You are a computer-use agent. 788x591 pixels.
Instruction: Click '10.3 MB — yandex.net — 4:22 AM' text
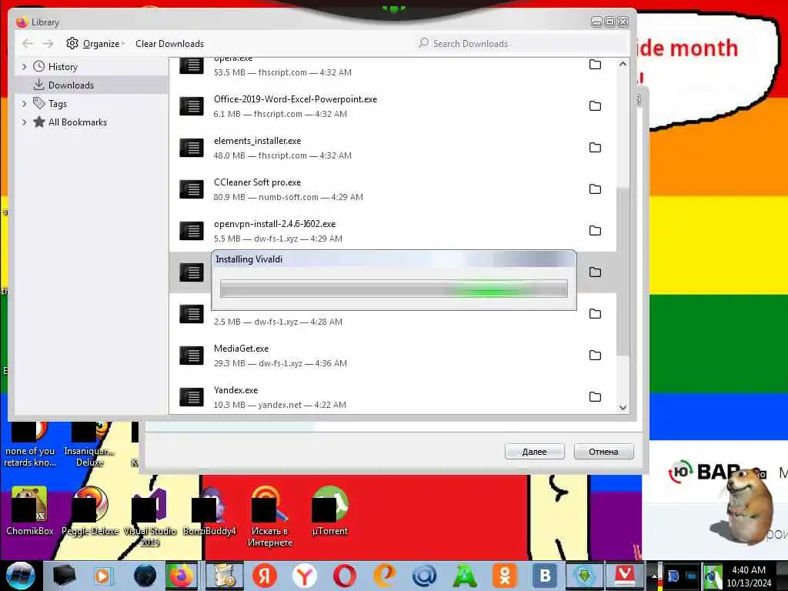tap(279, 405)
